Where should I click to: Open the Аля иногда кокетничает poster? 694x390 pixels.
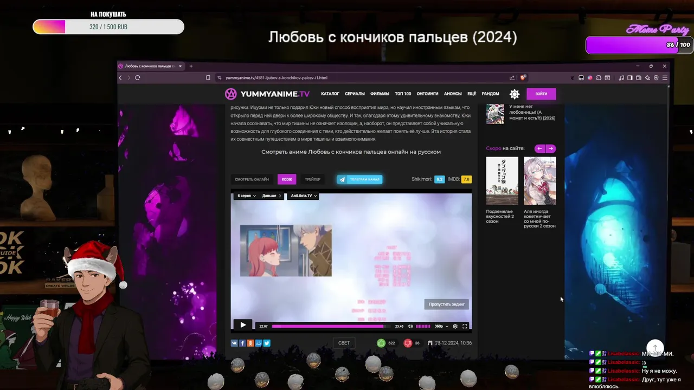pos(539,180)
